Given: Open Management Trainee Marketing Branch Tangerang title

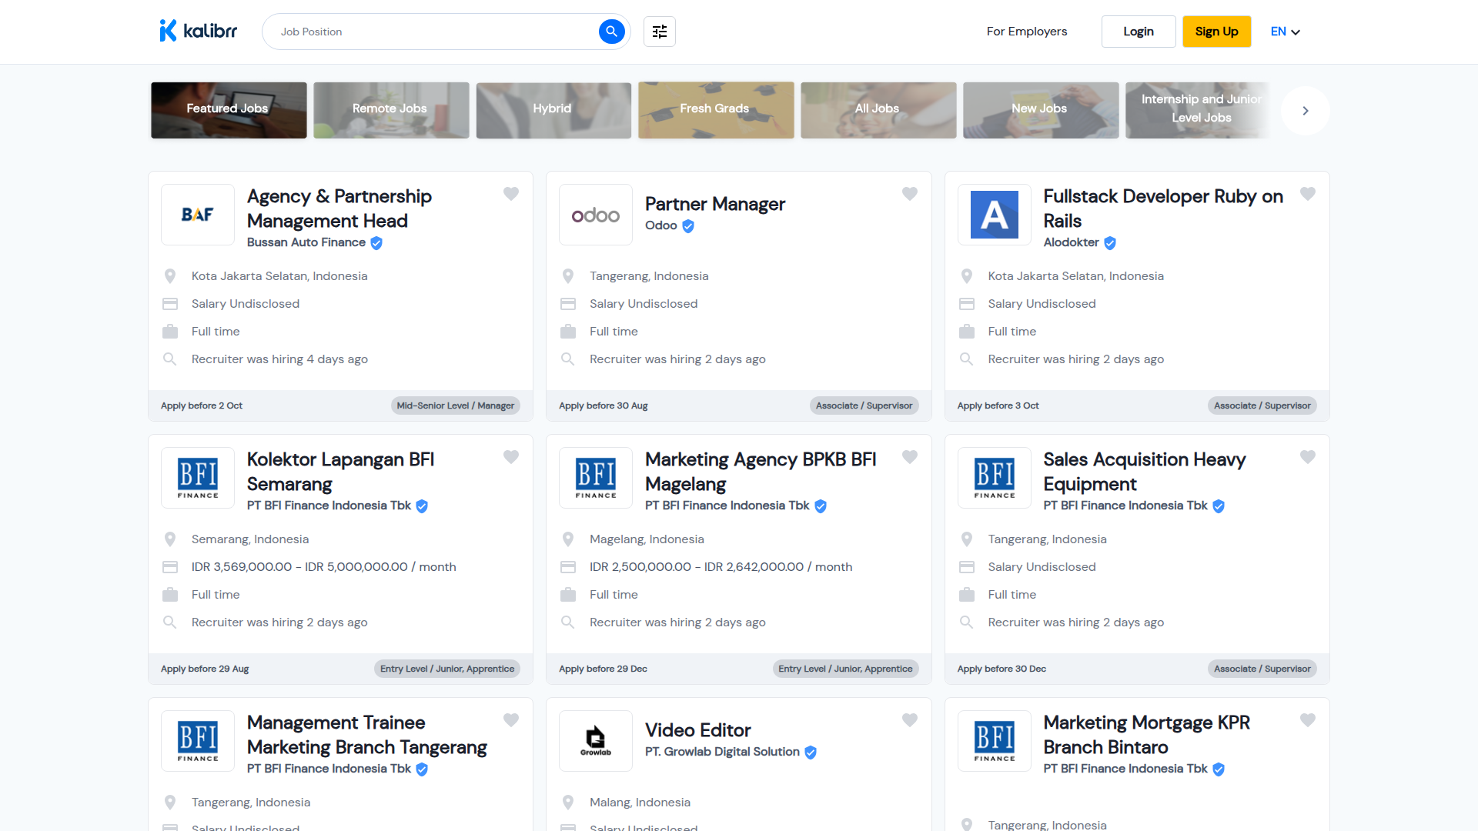Looking at the screenshot, I should (x=367, y=735).
